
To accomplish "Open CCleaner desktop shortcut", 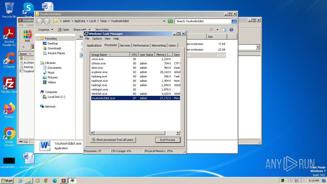I will pyautogui.click(x=9, y=61).
